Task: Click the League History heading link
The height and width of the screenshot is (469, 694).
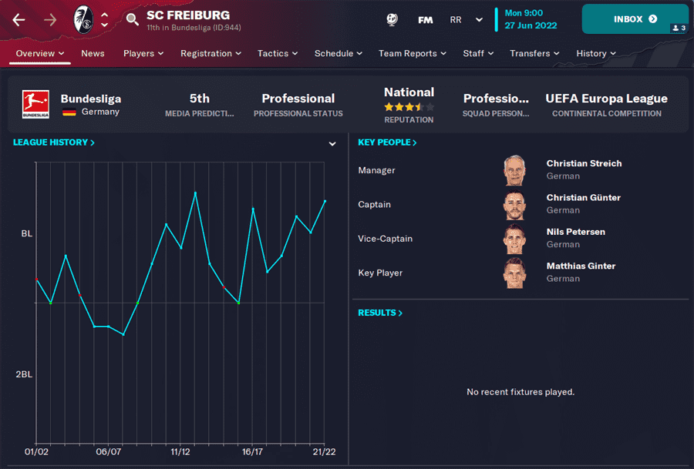Action: (x=54, y=142)
